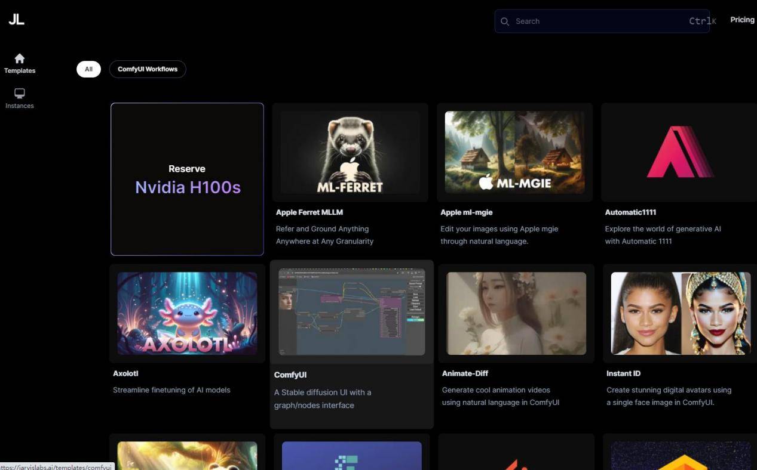Open the Apple Ferret MLLM title link
757x470 pixels.
309,212
